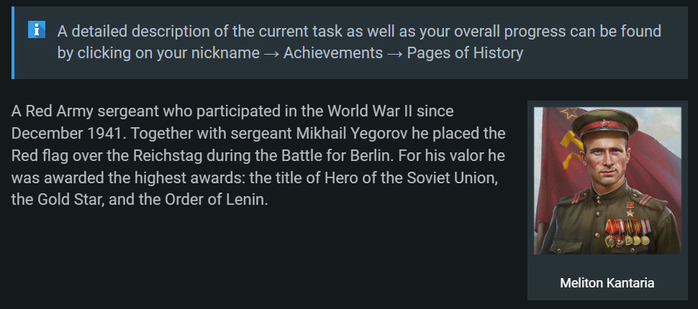Click the word "Achievements" in the notice

[333, 53]
